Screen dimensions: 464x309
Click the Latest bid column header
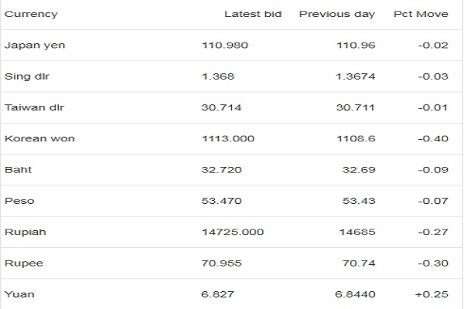tap(253, 14)
